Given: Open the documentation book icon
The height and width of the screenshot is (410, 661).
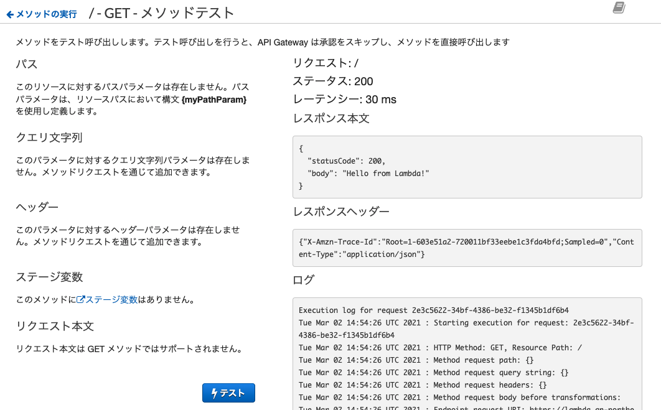Looking at the screenshot, I should coord(619,7).
